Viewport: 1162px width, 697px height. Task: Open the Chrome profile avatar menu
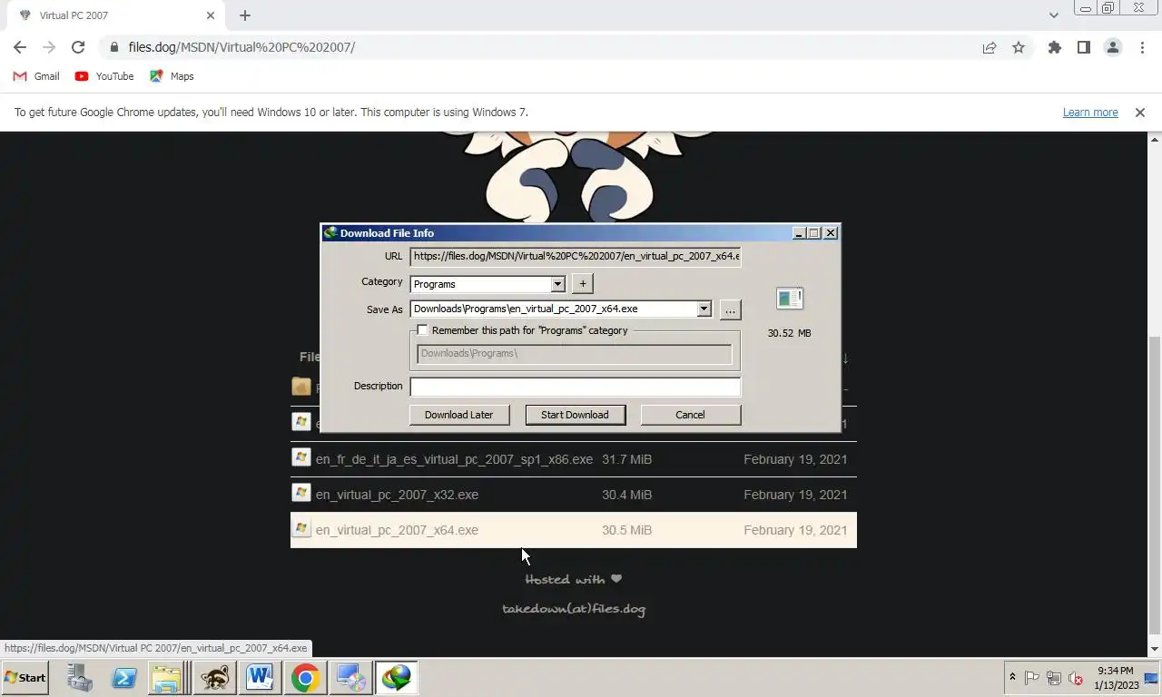pyautogui.click(x=1113, y=47)
